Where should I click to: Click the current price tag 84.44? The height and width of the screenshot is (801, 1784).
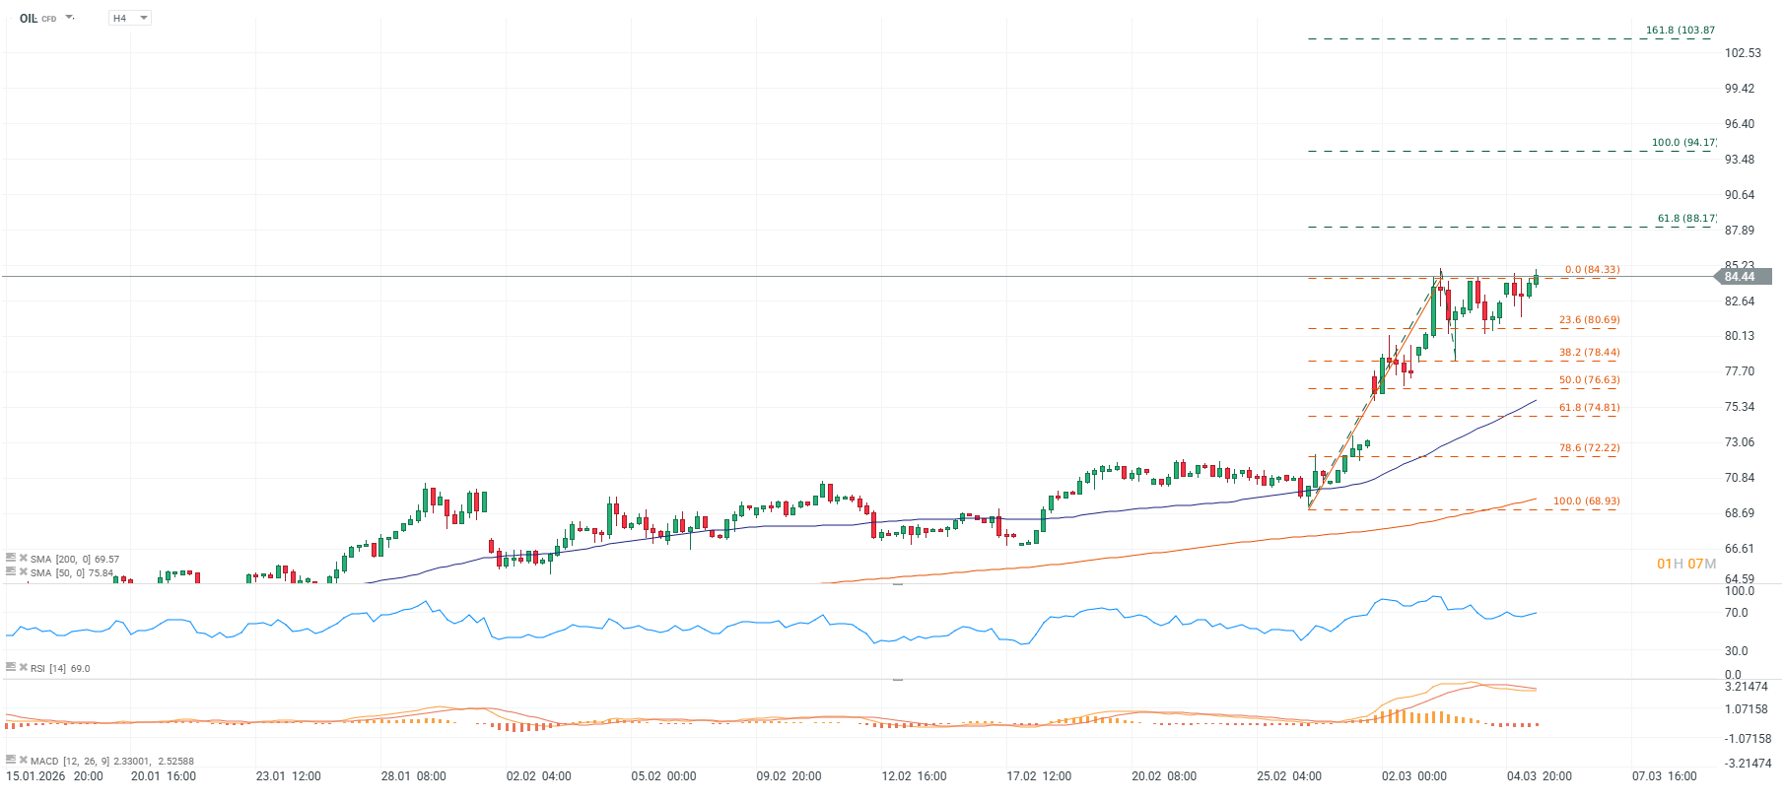pyautogui.click(x=1742, y=277)
